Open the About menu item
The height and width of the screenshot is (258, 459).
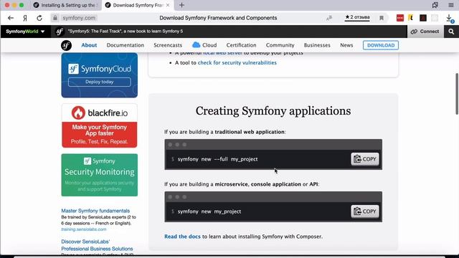(x=89, y=45)
